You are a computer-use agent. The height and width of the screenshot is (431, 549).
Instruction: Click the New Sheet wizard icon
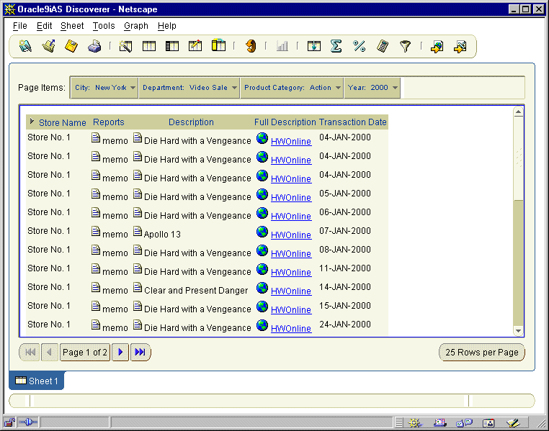click(125, 46)
